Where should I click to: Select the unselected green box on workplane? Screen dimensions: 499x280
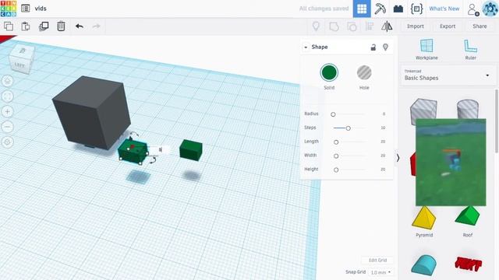(191, 150)
